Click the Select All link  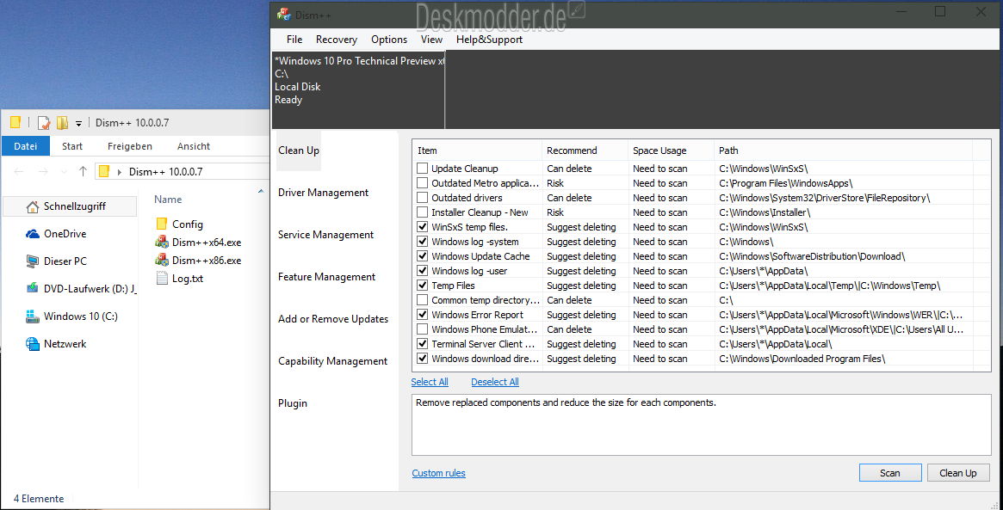pos(430,382)
